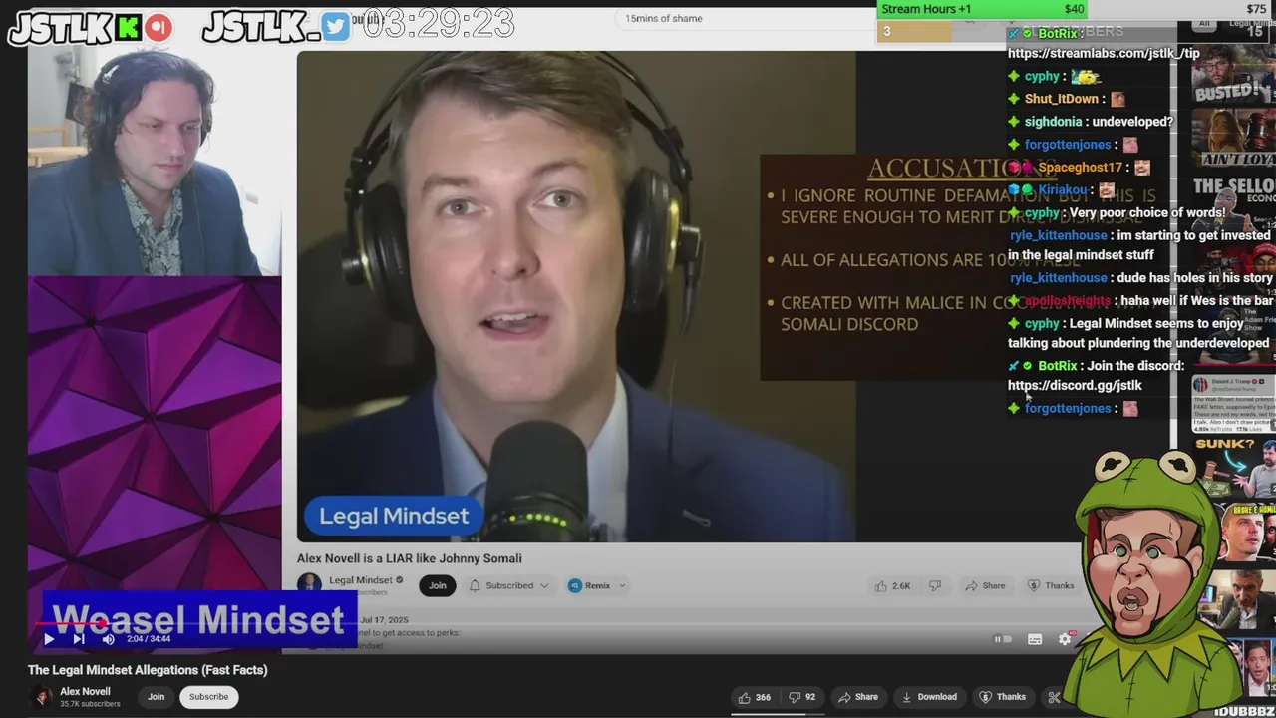Click the video title 'Alex Novell is a LIAR like Johnny Somali'
Image resolution: width=1276 pixels, height=718 pixels.
409,558
